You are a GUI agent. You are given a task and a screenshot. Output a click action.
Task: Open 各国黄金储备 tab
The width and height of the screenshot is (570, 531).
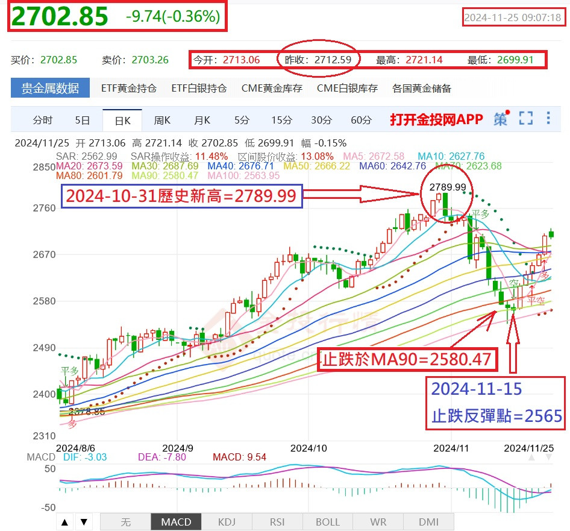tap(422, 88)
